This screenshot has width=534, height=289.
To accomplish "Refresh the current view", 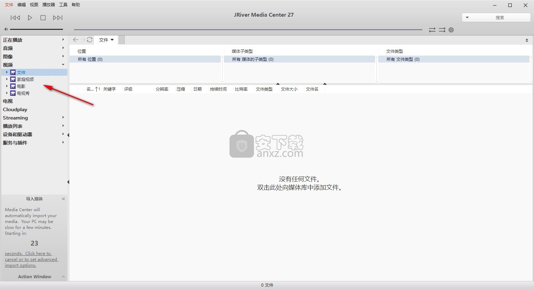I will point(90,40).
